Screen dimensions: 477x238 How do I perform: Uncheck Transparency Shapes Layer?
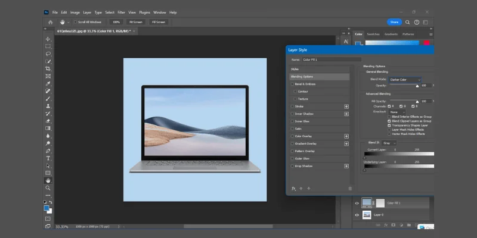[x=389, y=126]
